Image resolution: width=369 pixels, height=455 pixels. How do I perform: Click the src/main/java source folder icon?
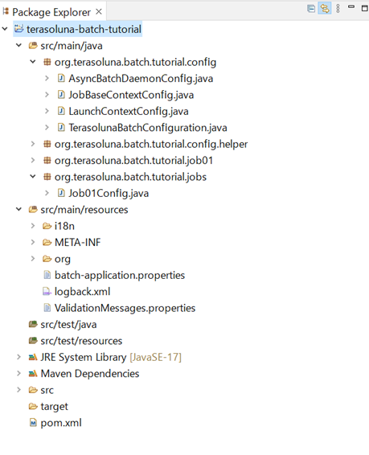(33, 46)
